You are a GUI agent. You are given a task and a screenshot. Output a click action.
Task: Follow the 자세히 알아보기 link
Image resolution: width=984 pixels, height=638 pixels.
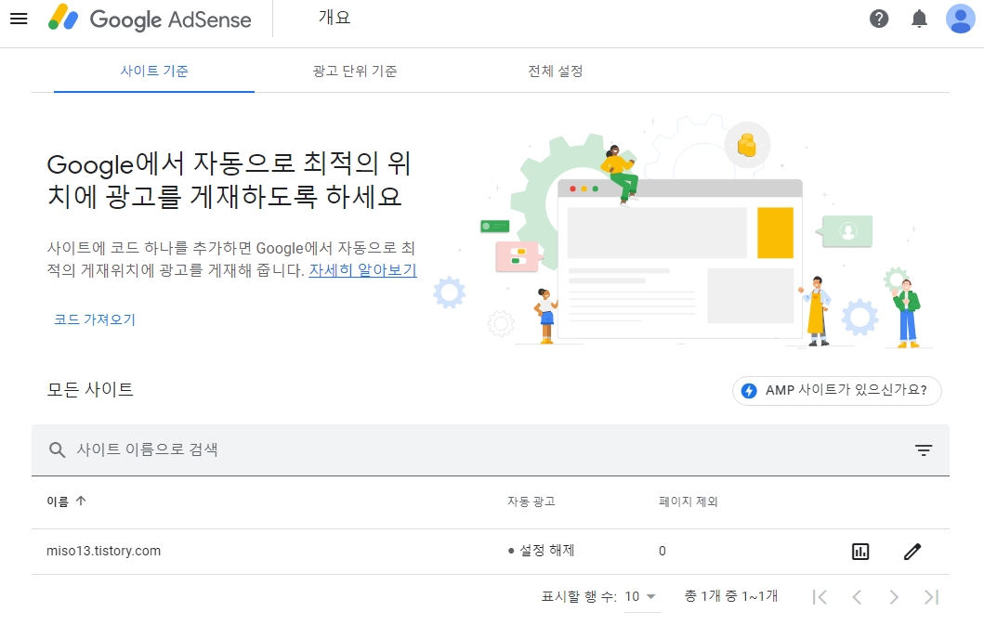coord(362,270)
